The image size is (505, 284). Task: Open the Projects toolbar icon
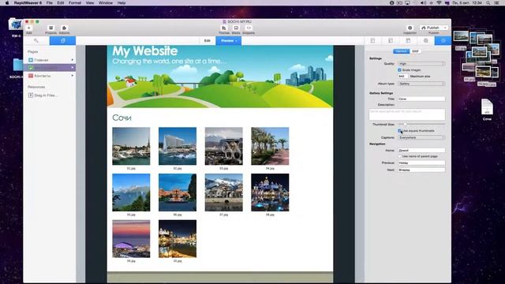[50, 28]
